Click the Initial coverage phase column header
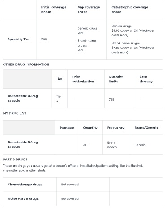The width and height of the screenshot is (166, 215). pos(54,9)
